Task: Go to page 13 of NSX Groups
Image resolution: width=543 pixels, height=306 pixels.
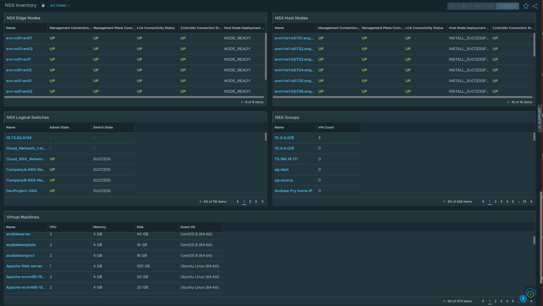Action: coord(524,202)
